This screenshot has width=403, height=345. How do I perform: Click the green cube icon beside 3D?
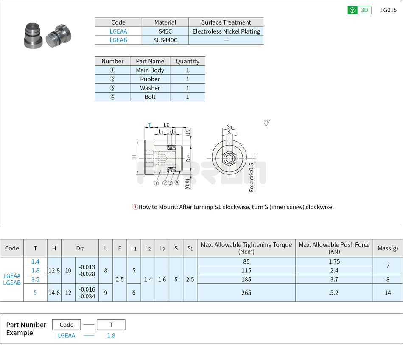(353, 10)
